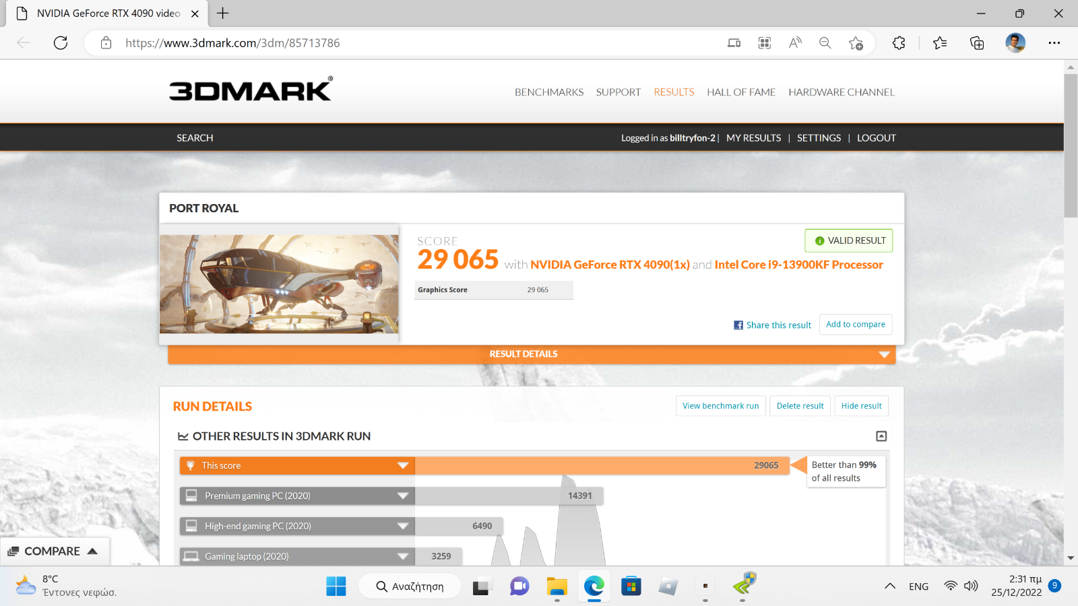Image resolution: width=1078 pixels, height=606 pixels.
Task: Open Microsoft Store from taskbar
Action: click(631, 586)
